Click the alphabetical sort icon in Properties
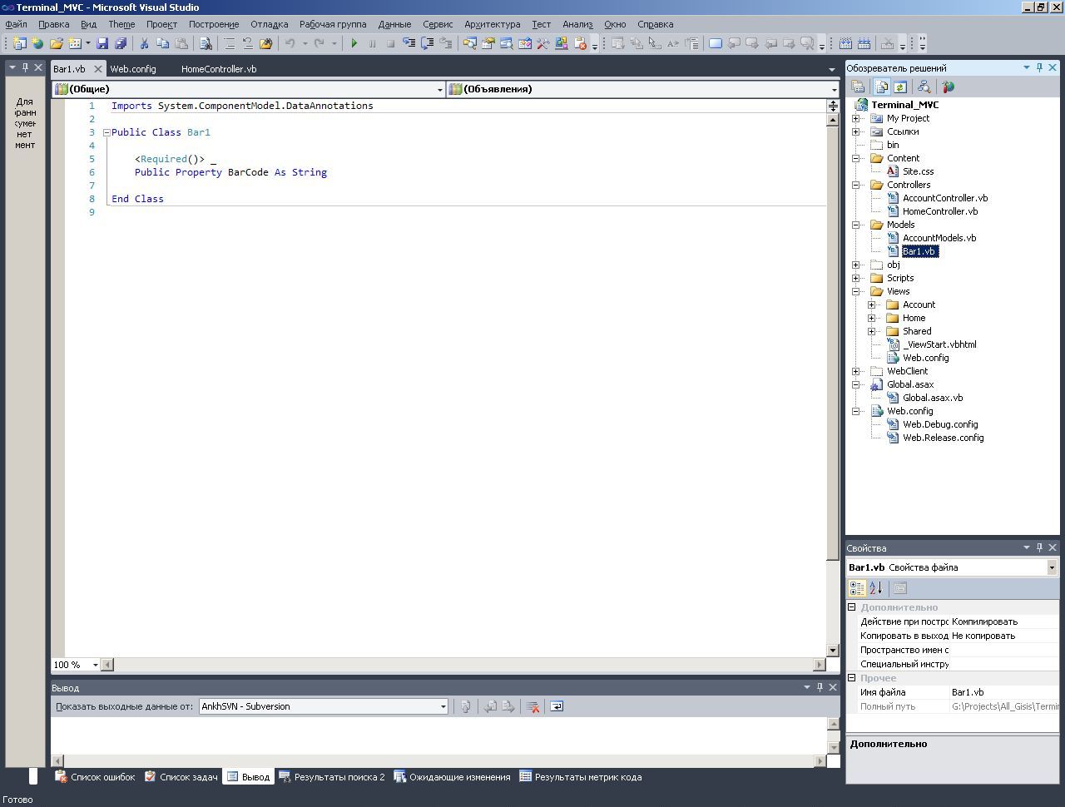The height and width of the screenshot is (807, 1065). coord(875,588)
